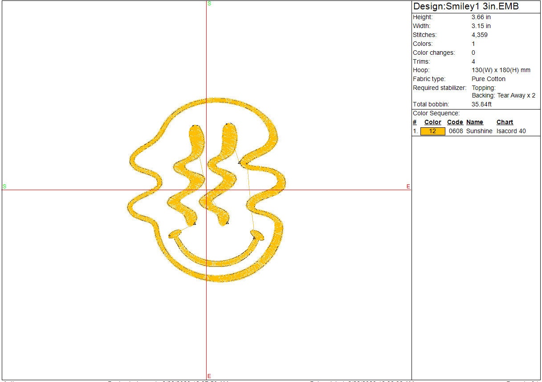This screenshot has width=542, height=382.
Task: Click the Chart column header
Action: [x=505, y=122]
